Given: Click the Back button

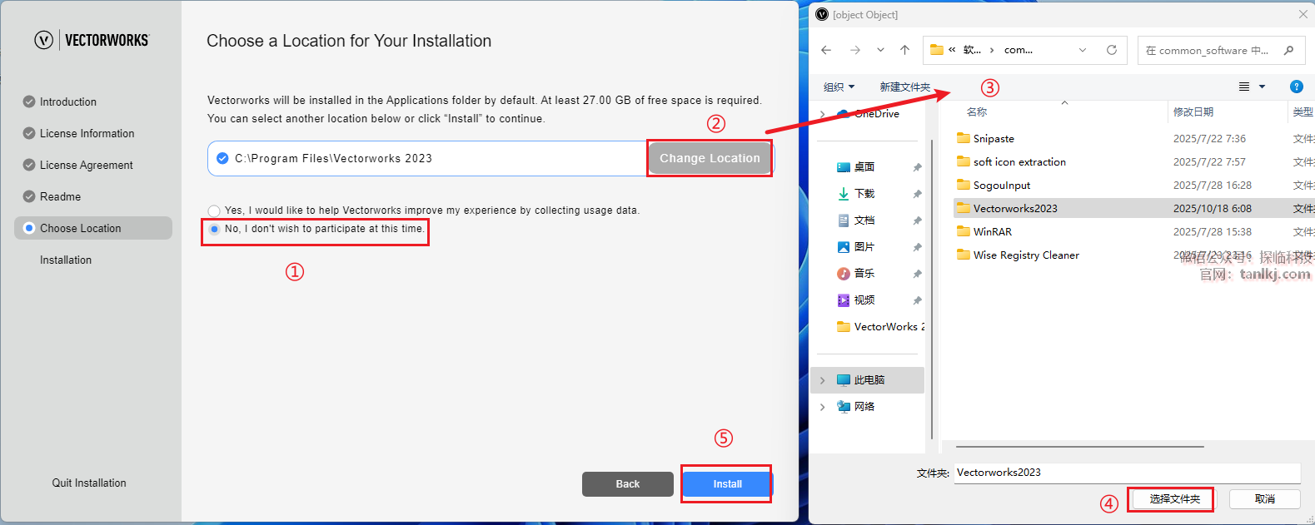Looking at the screenshot, I should [x=628, y=483].
